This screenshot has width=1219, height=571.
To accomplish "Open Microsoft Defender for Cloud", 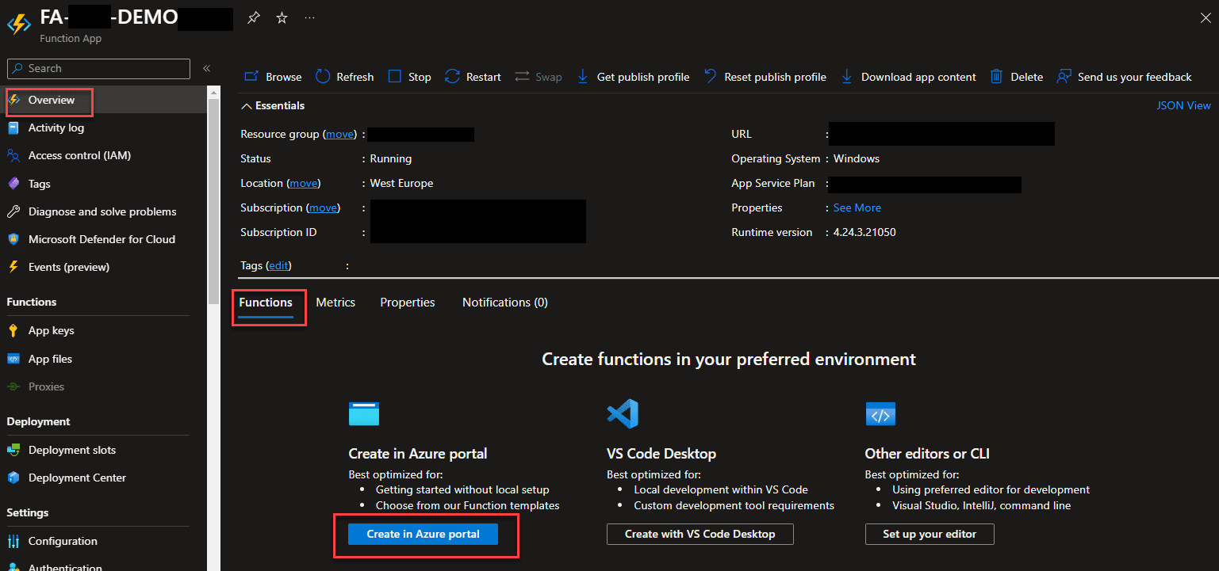I will pyautogui.click(x=102, y=239).
